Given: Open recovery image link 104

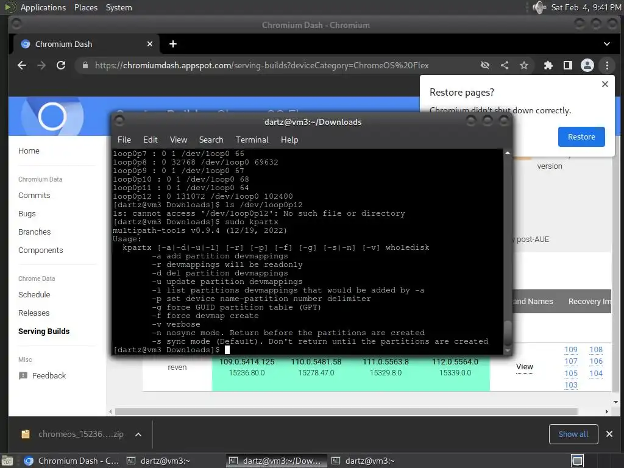Looking at the screenshot, I should [x=596, y=374].
